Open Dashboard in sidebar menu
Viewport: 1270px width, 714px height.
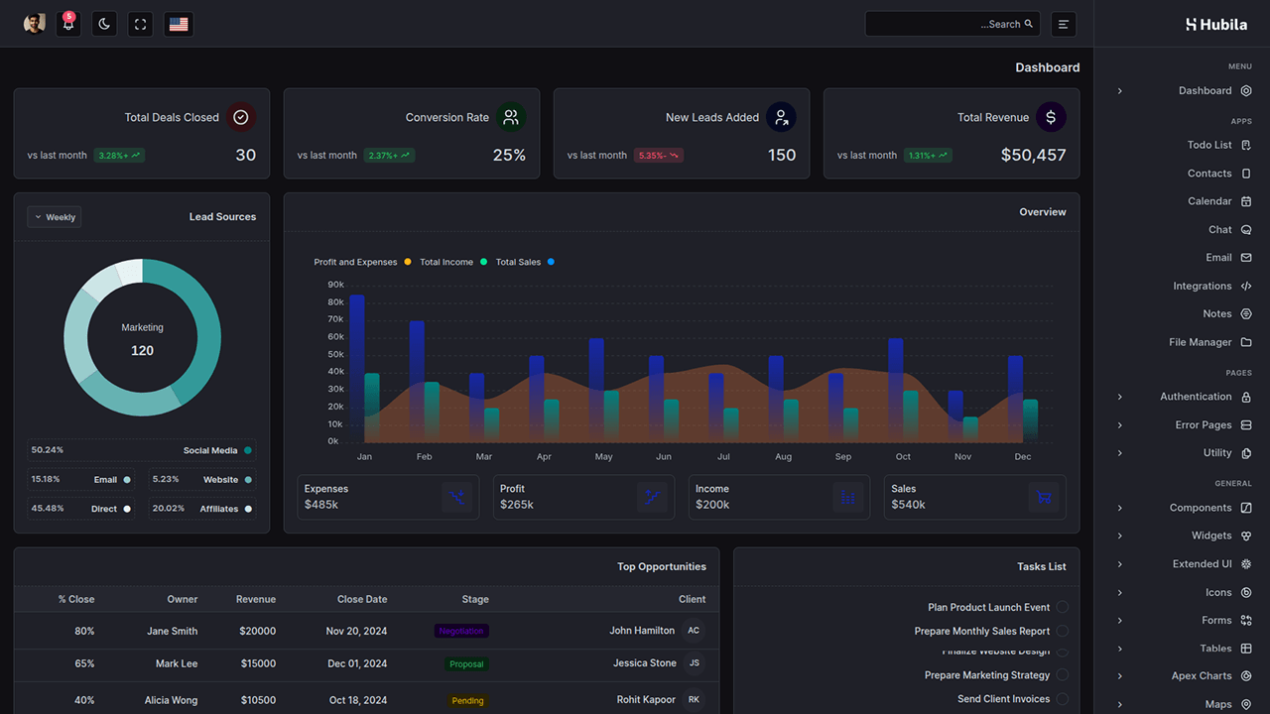(1205, 90)
